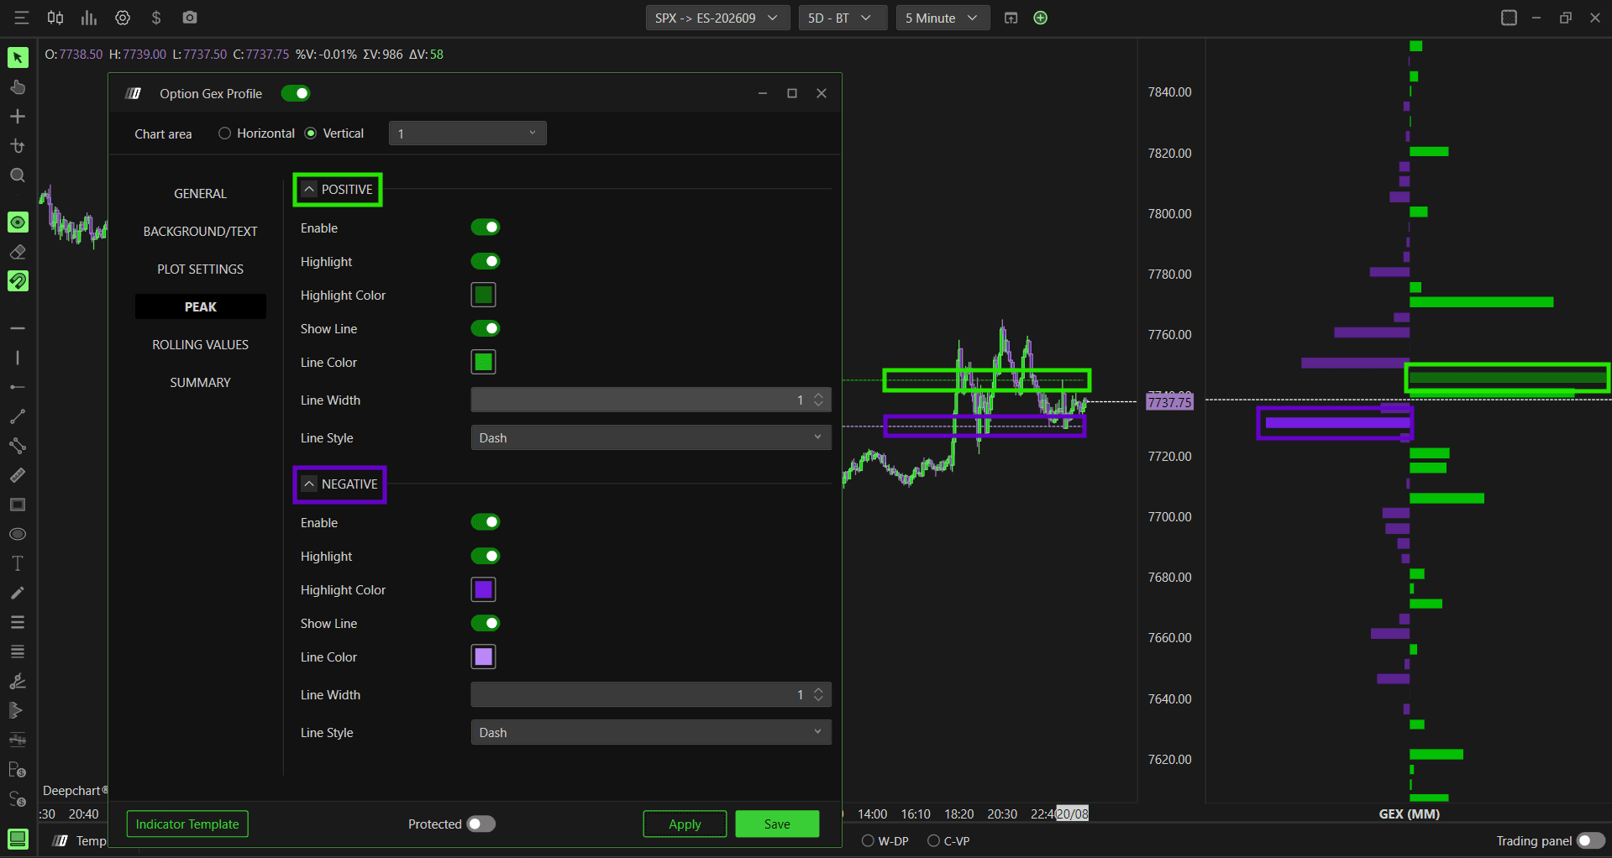Collapse the NEGATIVE section
Viewport: 1612px width, 858px height.
(x=310, y=484)
